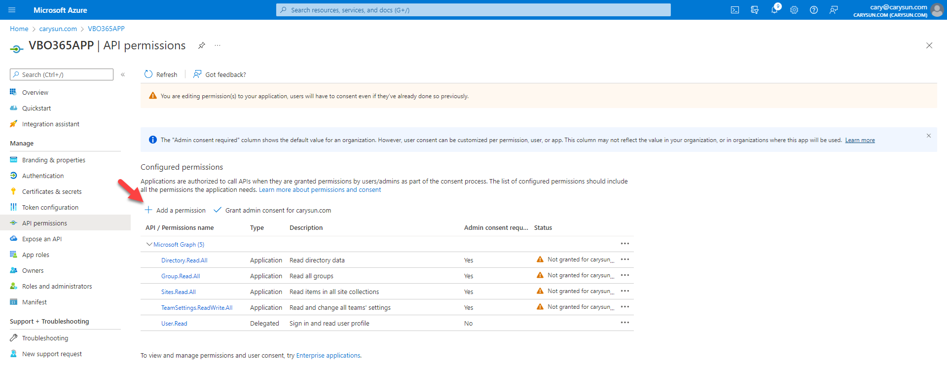This screenshot has width=947, height=368.
Task: Click the Status column header
Action: coord(543,228)
